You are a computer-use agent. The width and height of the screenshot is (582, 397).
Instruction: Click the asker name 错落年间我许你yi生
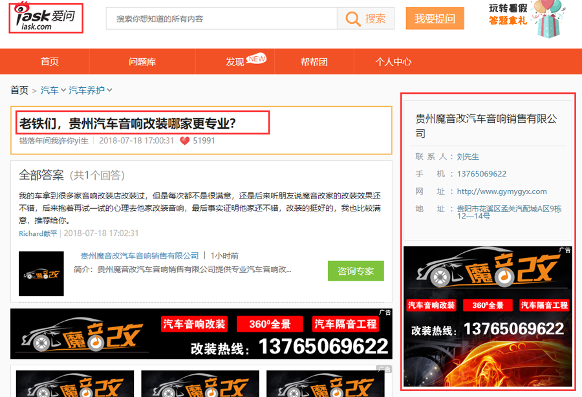pyautogui.click(x=54, y=141)
